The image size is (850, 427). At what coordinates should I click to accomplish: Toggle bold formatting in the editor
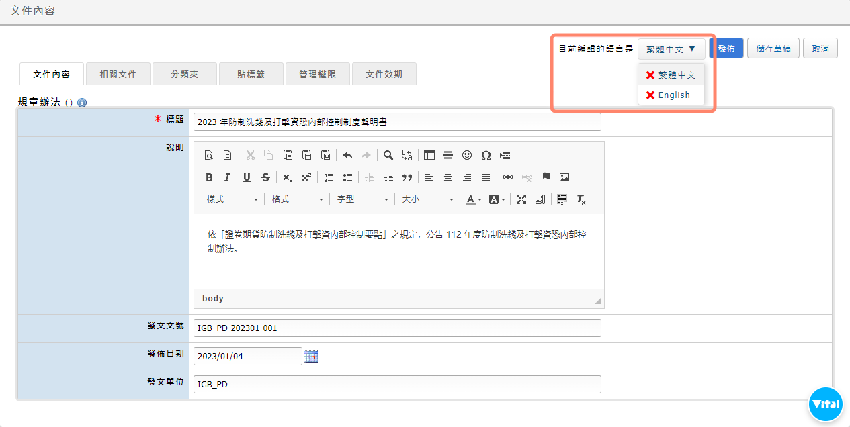click(x=209, y=177)
